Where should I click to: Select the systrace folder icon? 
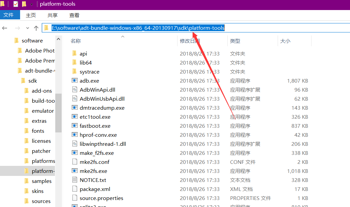pos(74,71)
